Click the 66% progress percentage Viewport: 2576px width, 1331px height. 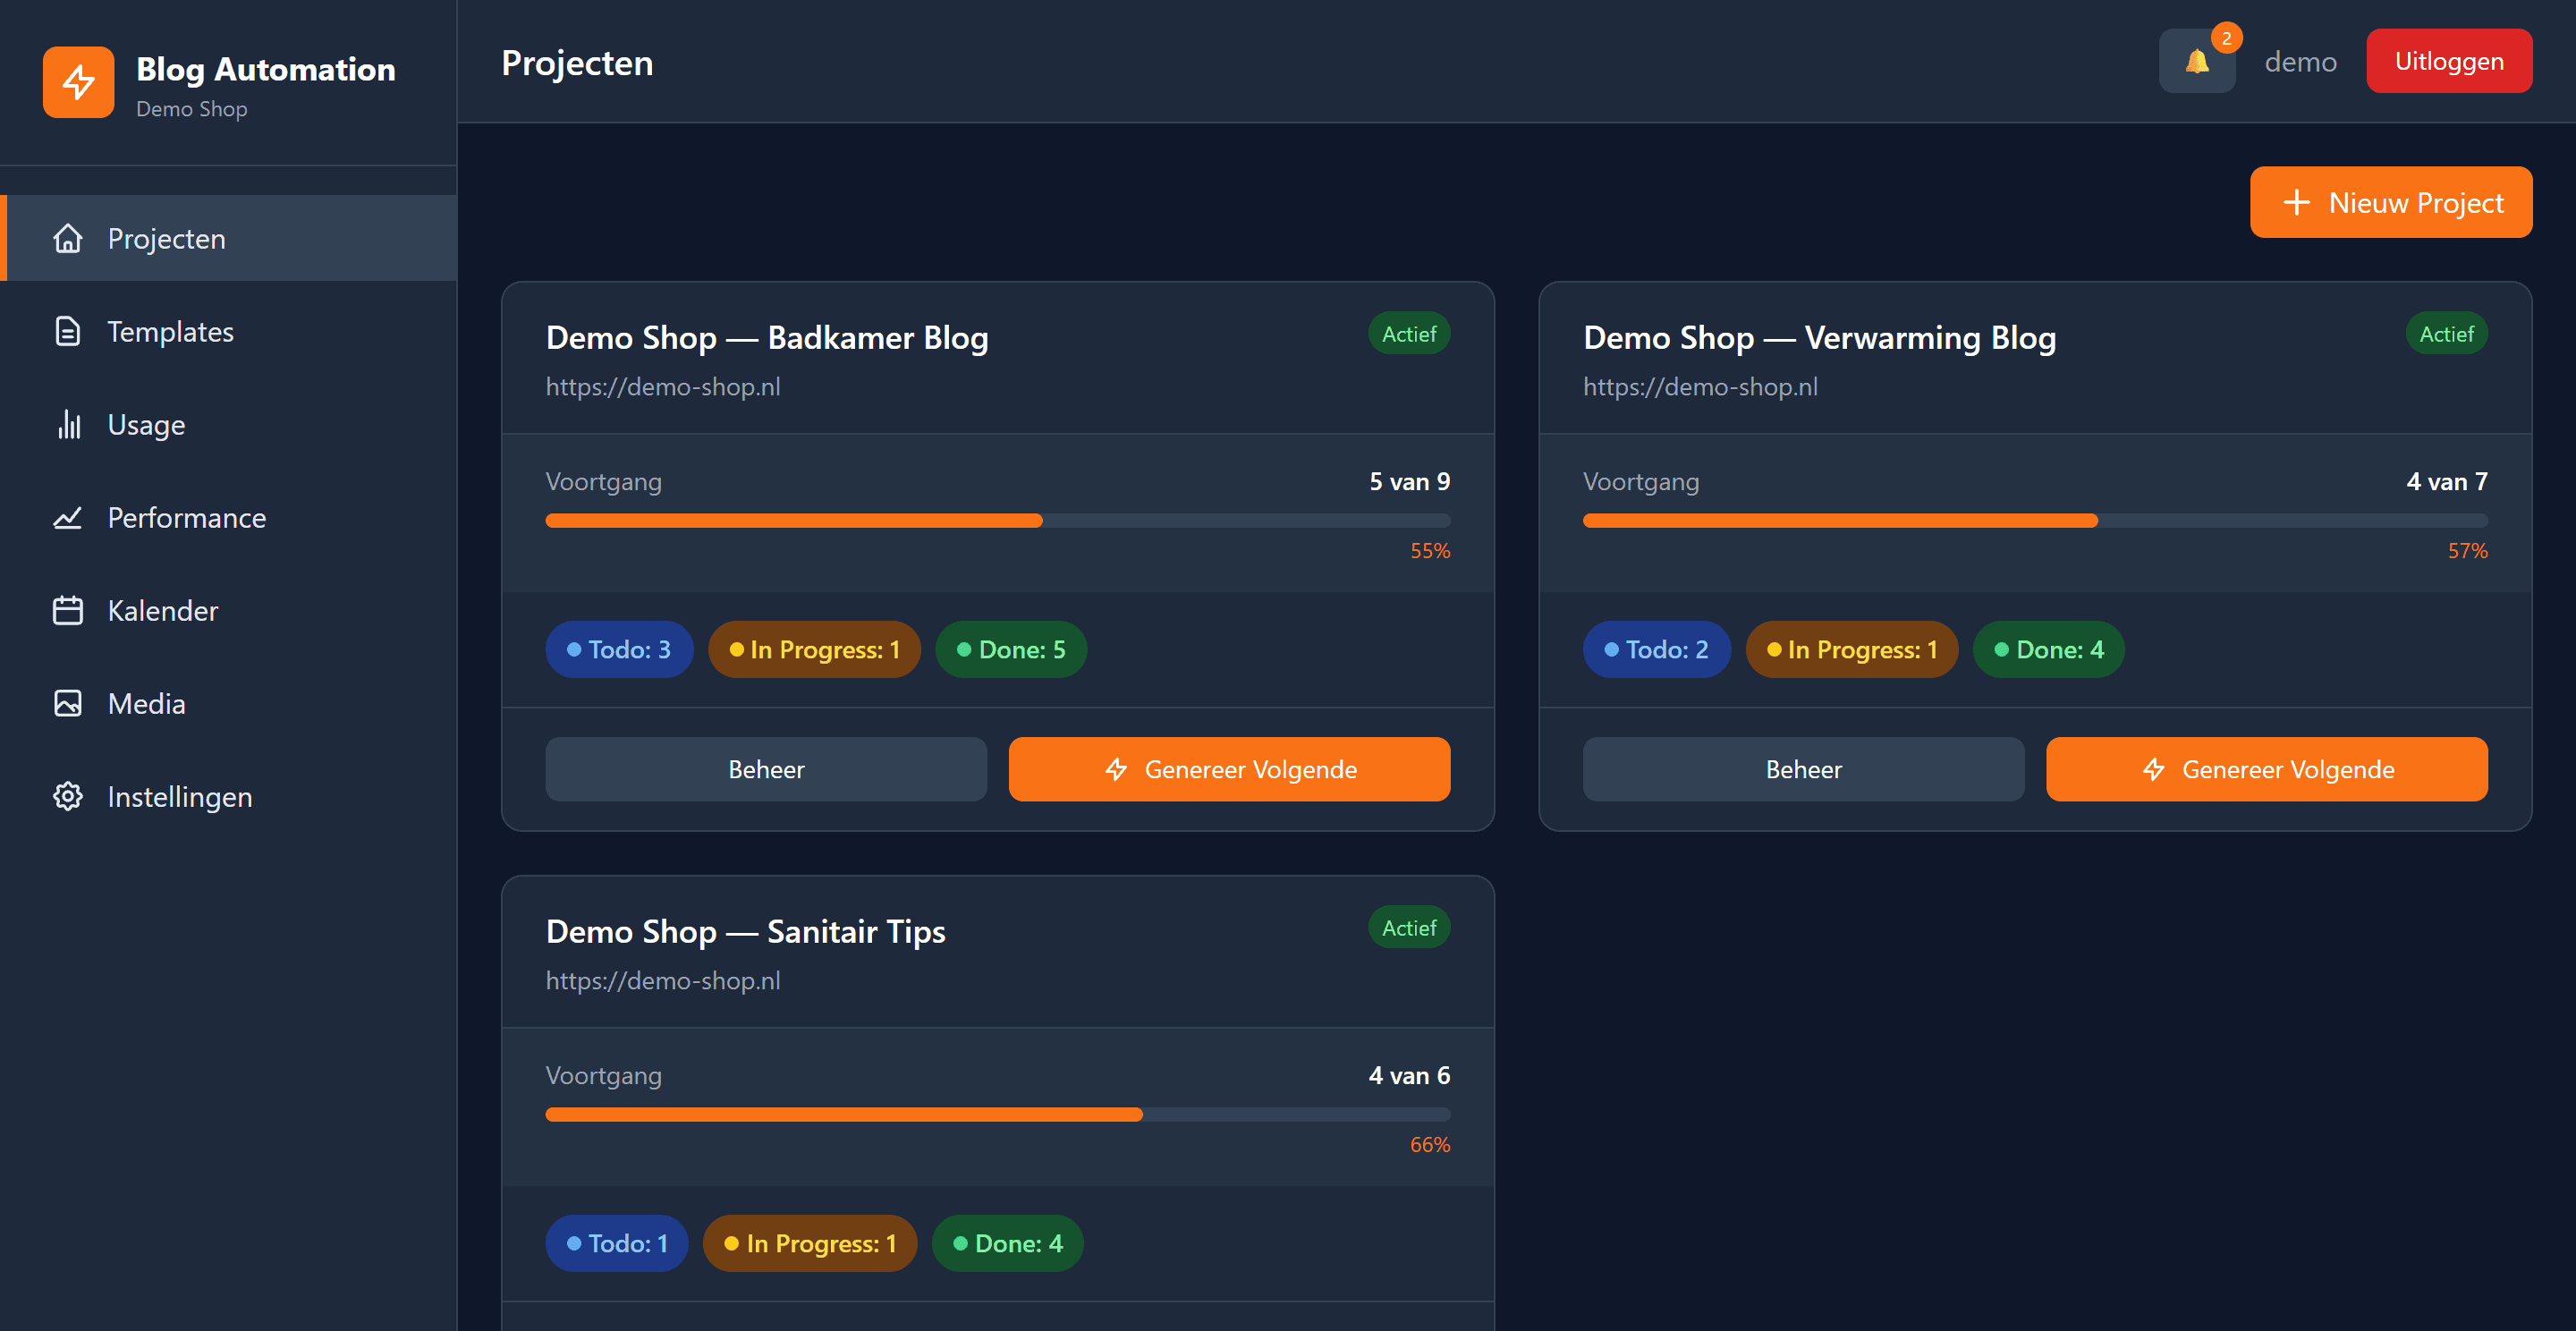point(1430,1145)
